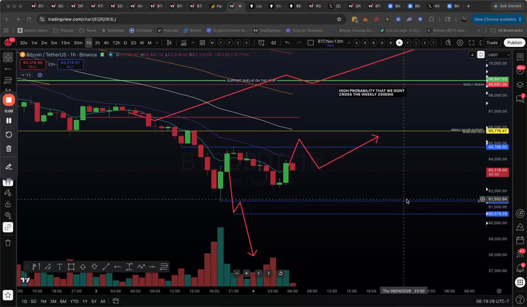The image size is (527, 307).
Task: Open the Trade panel button
Action: (492, 43)
